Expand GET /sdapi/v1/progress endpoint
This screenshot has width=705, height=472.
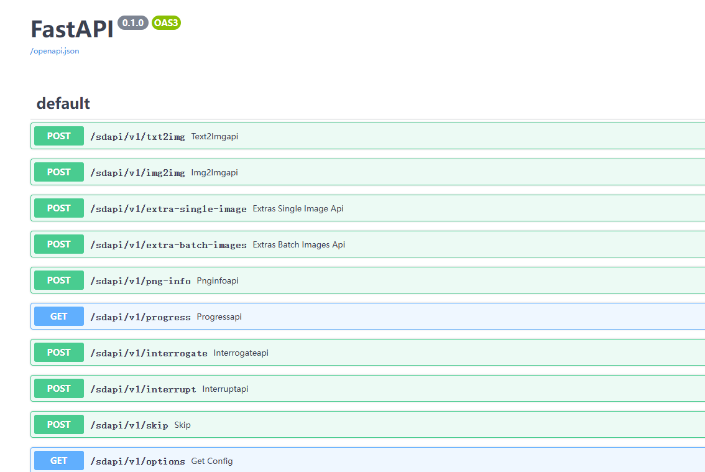click(x=368, y=316)
